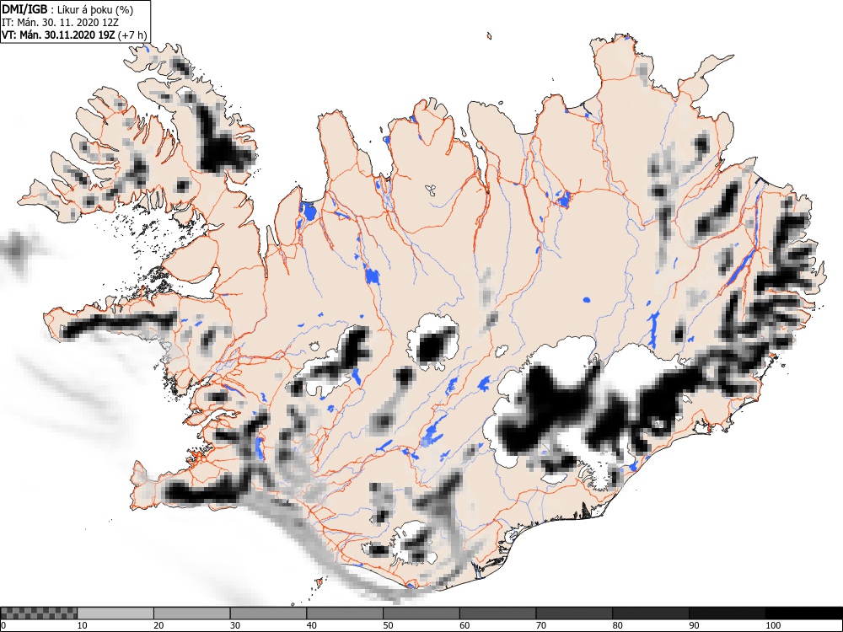
Task: Select the 30–40 percent legend swatch
Action: (x=268, y=613)
